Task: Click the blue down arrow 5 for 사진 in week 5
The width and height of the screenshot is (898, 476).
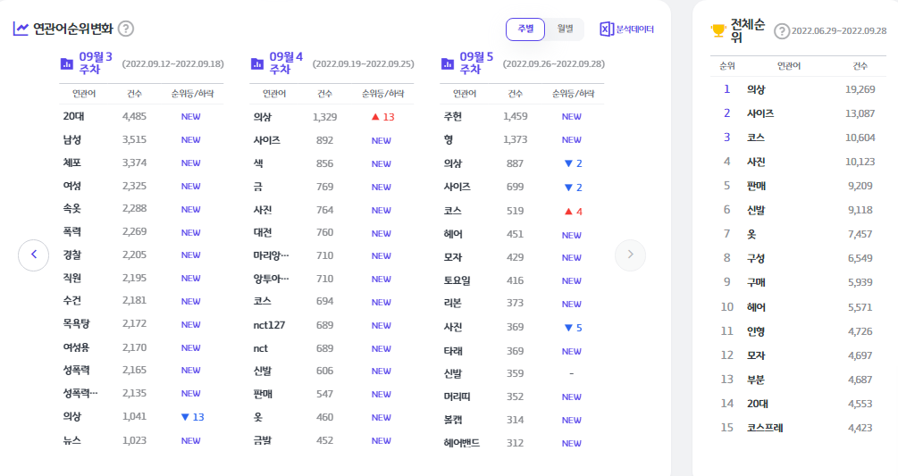Action: [574, 328]
